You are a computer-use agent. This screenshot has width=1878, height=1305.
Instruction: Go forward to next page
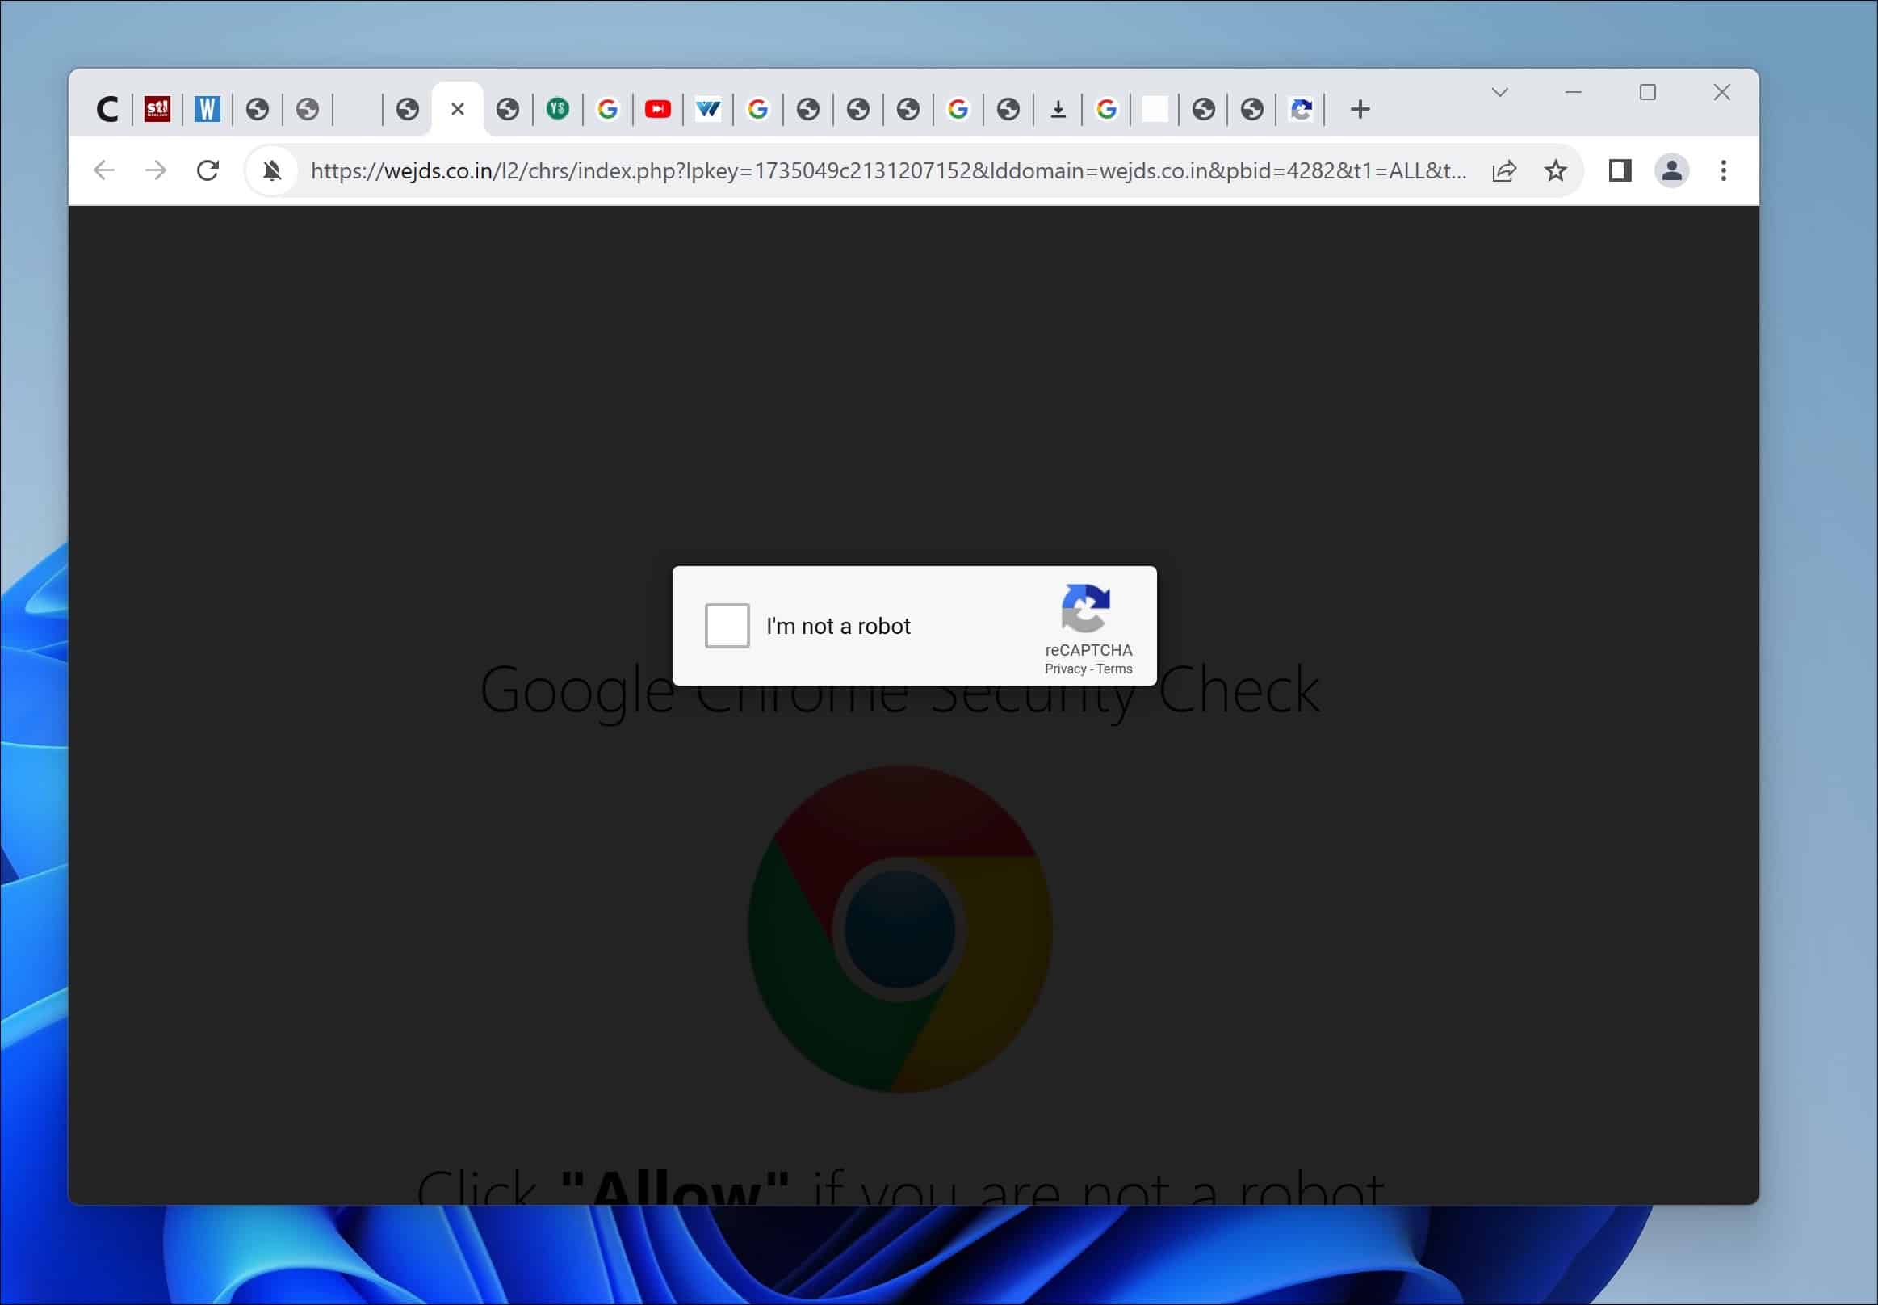155,170
